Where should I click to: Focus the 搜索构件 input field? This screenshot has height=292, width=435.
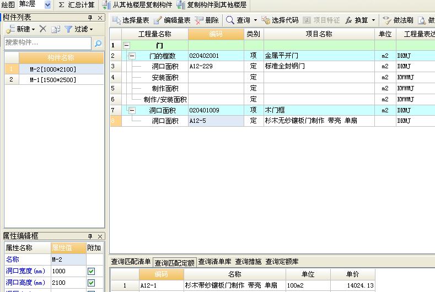pos(48,43)
